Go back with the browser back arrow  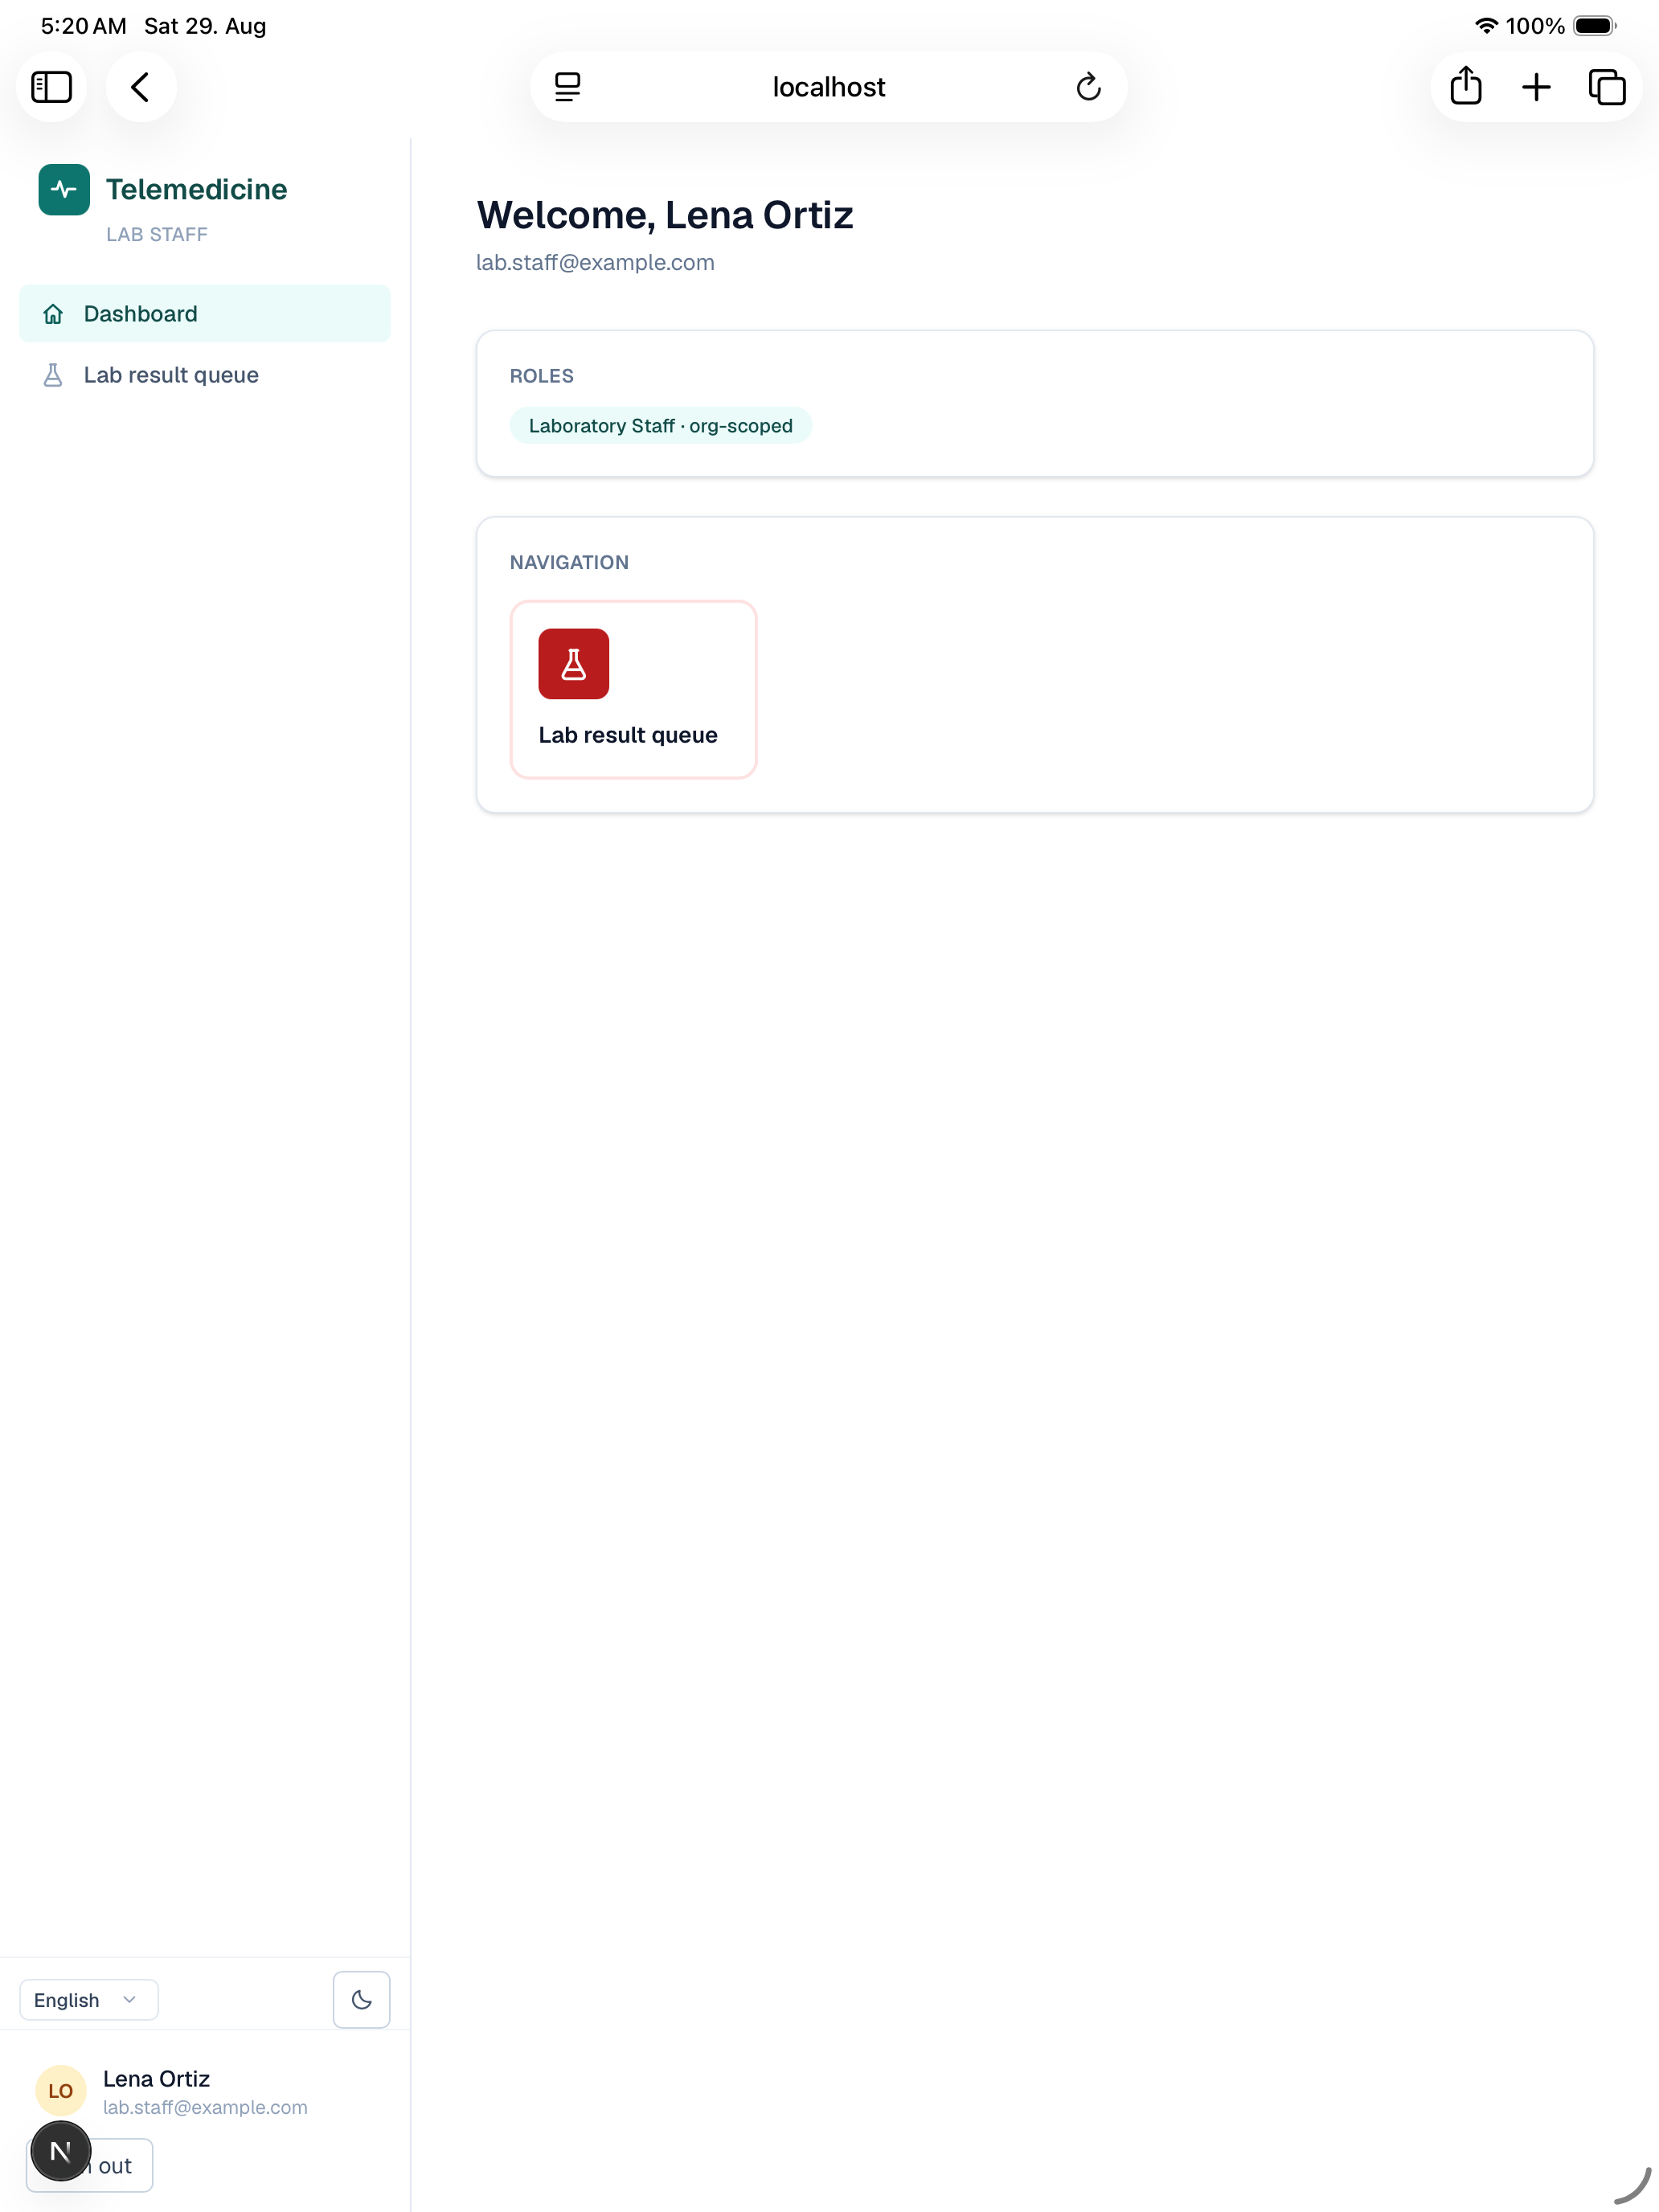pyautogui.click(x=141, y=87)
